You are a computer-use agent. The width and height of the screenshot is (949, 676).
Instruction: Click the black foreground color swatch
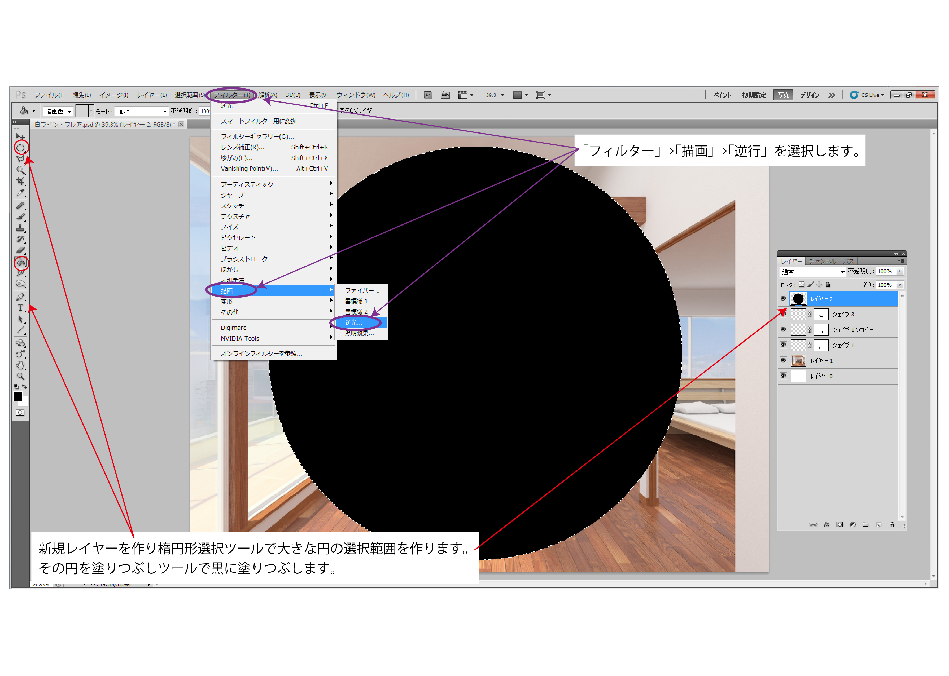18,396
